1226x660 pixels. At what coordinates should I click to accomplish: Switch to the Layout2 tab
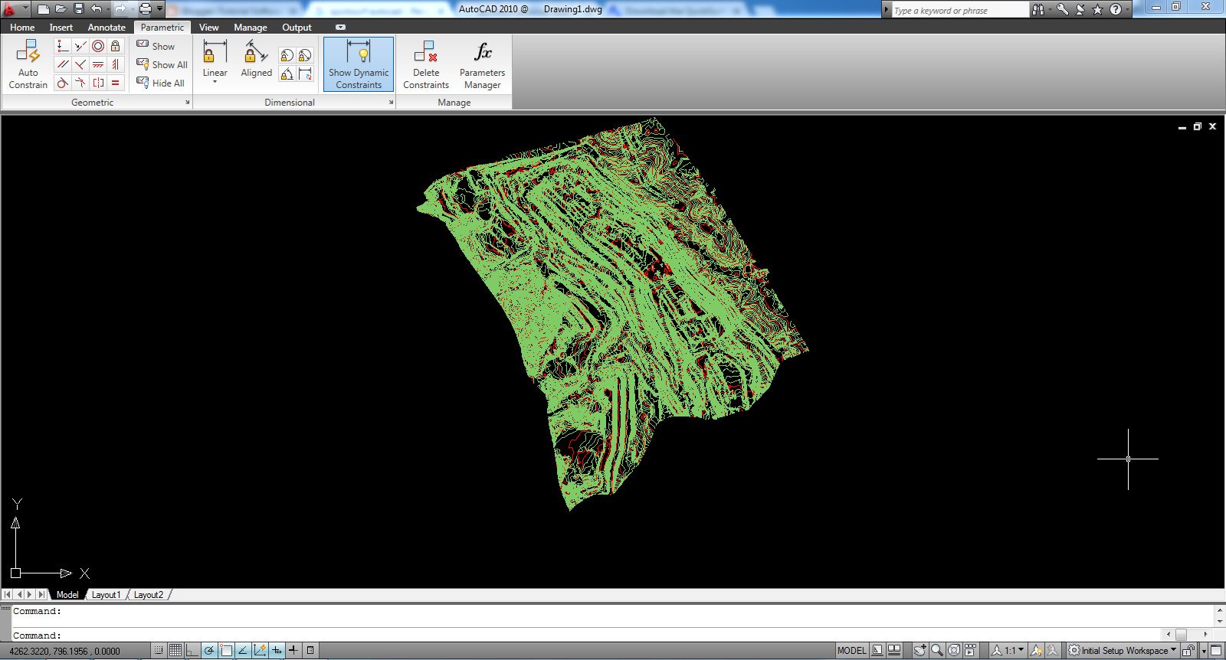149,595
